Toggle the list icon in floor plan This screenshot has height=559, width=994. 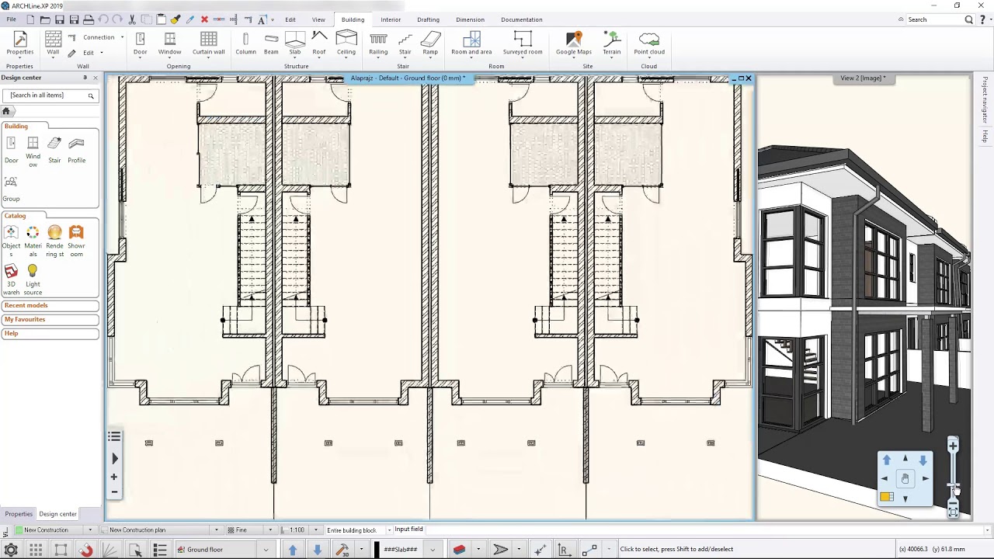pos(114,437)
